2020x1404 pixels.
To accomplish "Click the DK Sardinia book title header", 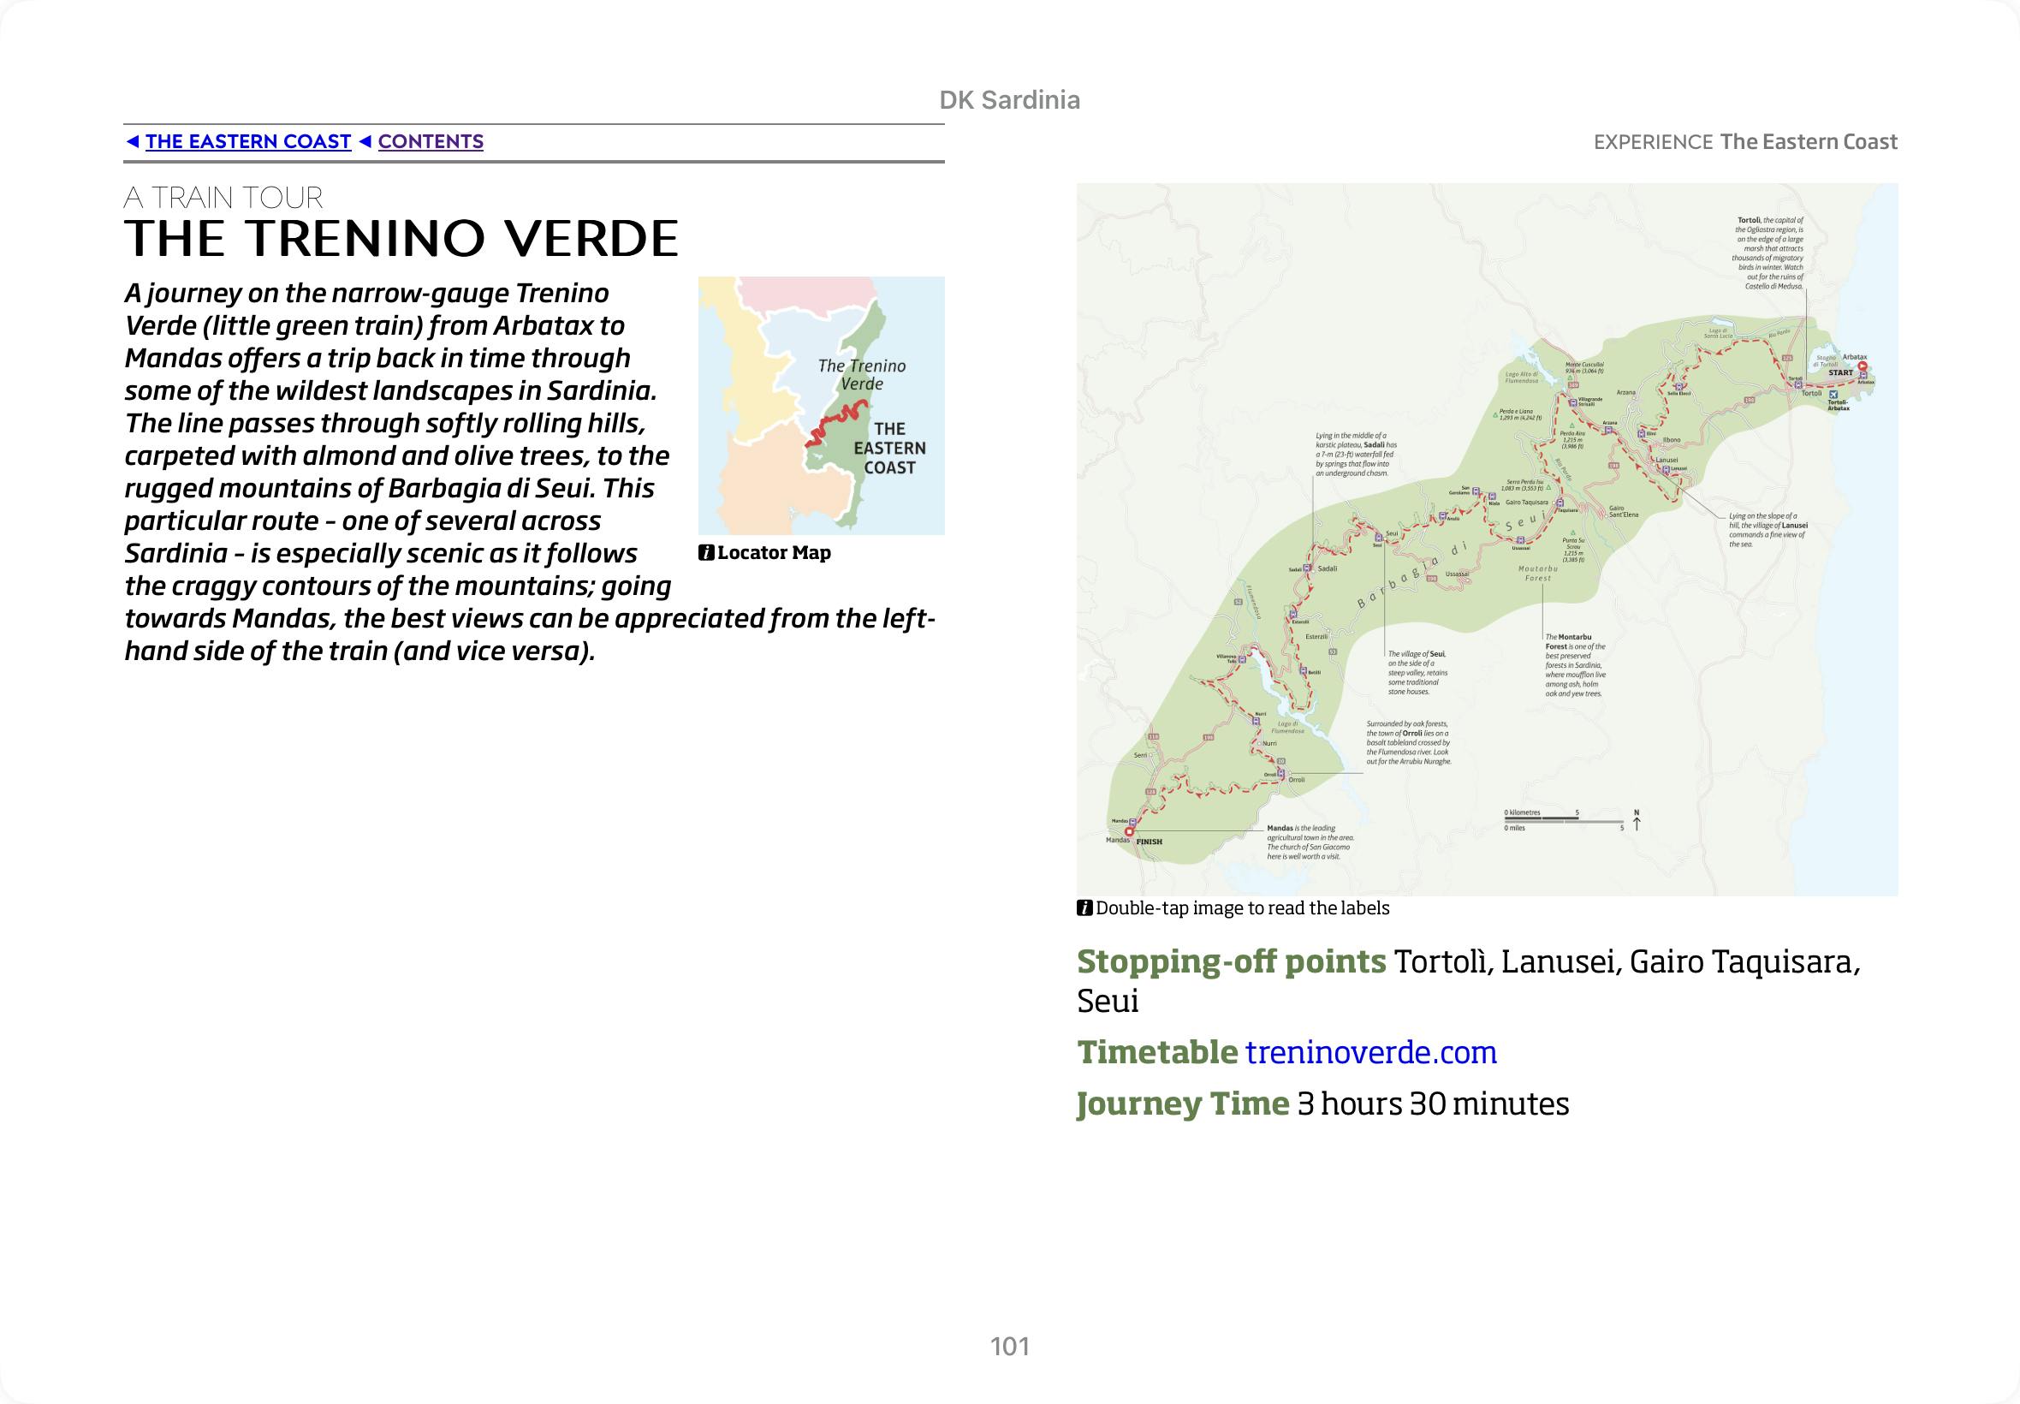I will 1008,100.
